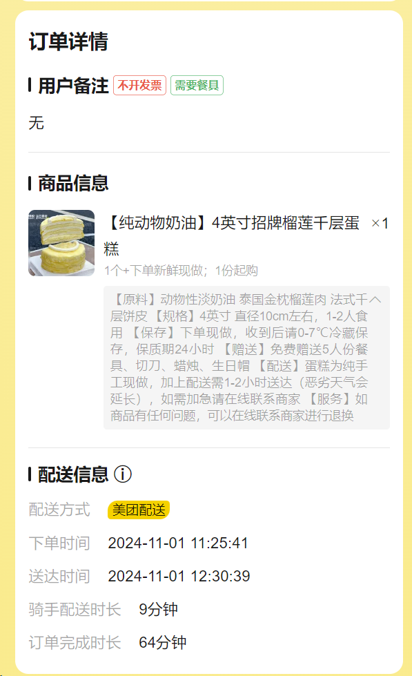Image resolution: width=412 pixels, height=676 pixels.
Task: Click the 不开发票 tag
Action: tap(139, 86)
